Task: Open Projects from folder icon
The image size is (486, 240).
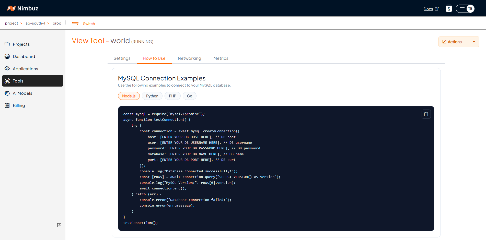Action: click(7, 44)
